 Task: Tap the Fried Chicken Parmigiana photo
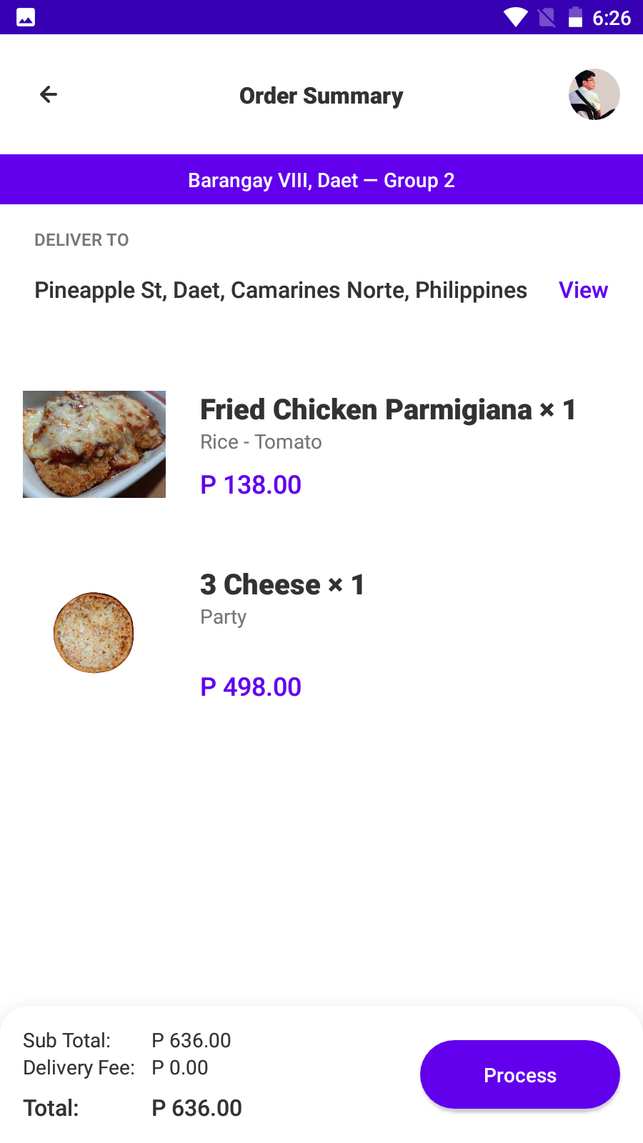click(94, 444)
